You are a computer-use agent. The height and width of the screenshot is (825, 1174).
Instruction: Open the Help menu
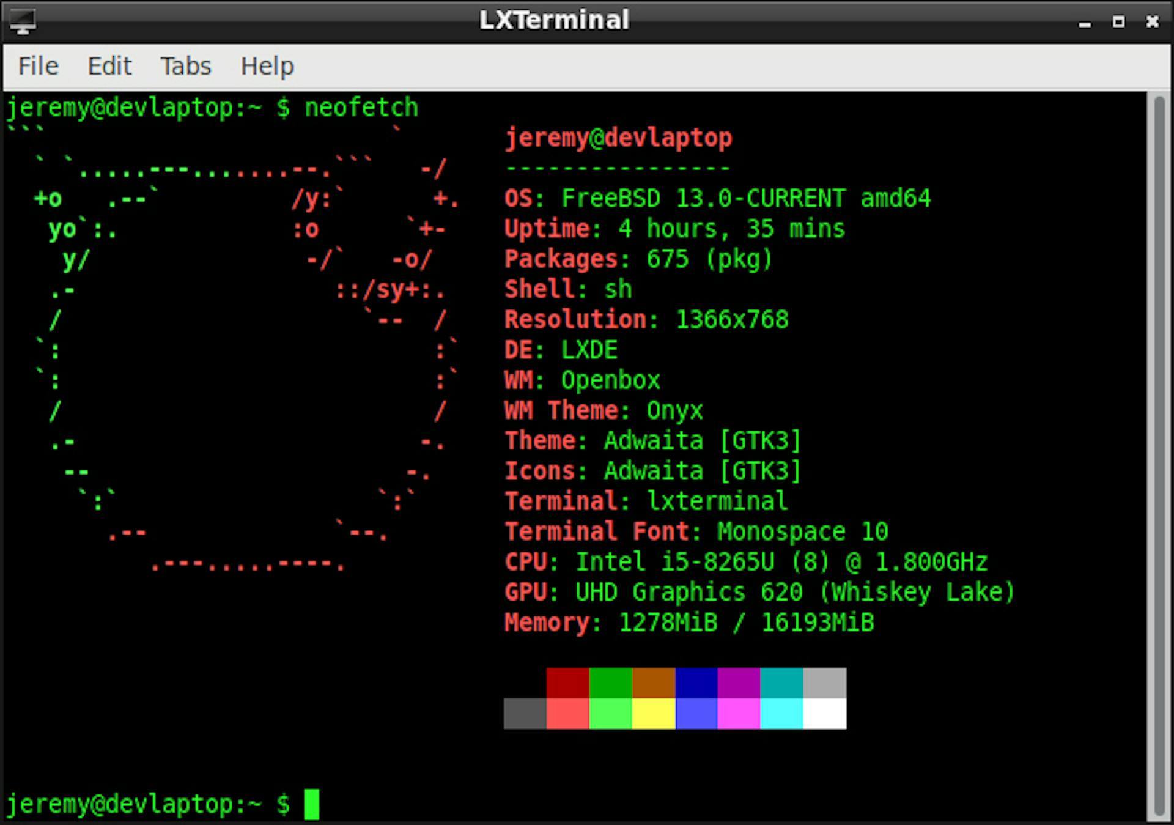[267, 66]
